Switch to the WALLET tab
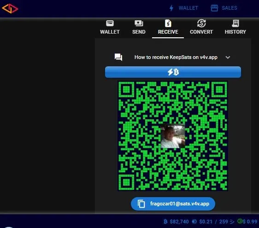 pos(110,27)
